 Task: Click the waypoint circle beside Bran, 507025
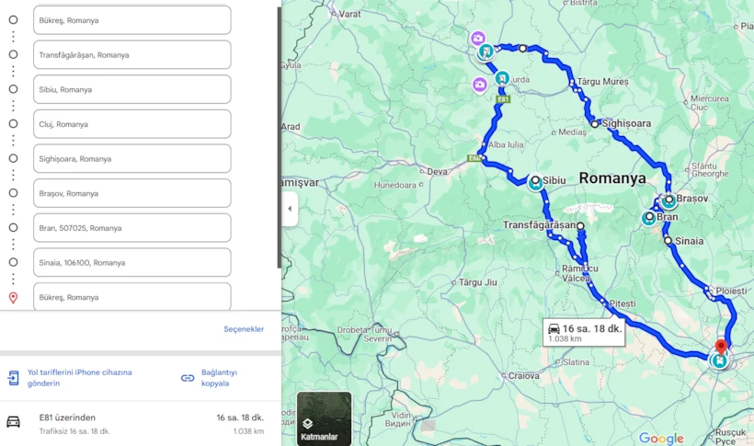coord(14,227)
